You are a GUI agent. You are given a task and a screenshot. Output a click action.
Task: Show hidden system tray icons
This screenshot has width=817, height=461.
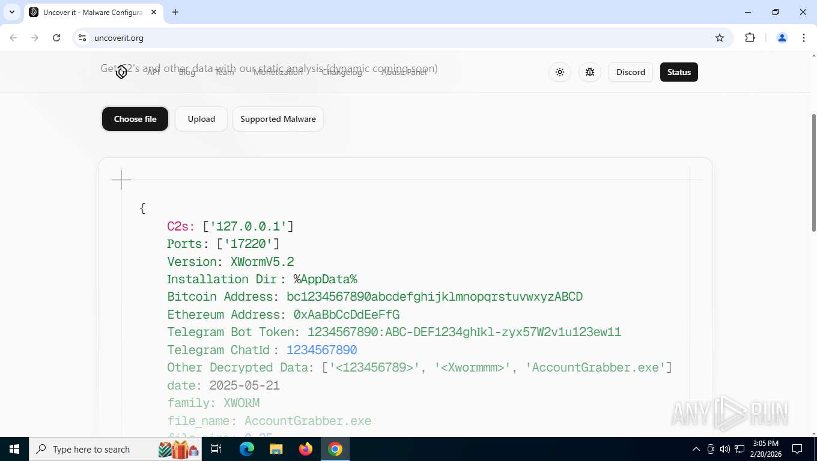click(x=696, y=449)
